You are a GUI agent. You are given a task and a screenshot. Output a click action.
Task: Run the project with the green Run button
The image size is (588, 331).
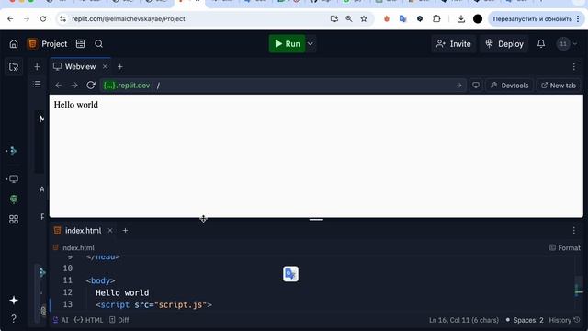(x=288, y=44)
